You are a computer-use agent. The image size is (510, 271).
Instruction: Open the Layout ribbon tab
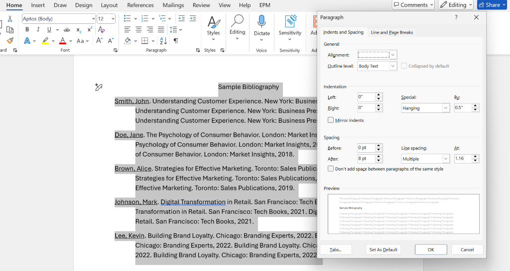109,5
